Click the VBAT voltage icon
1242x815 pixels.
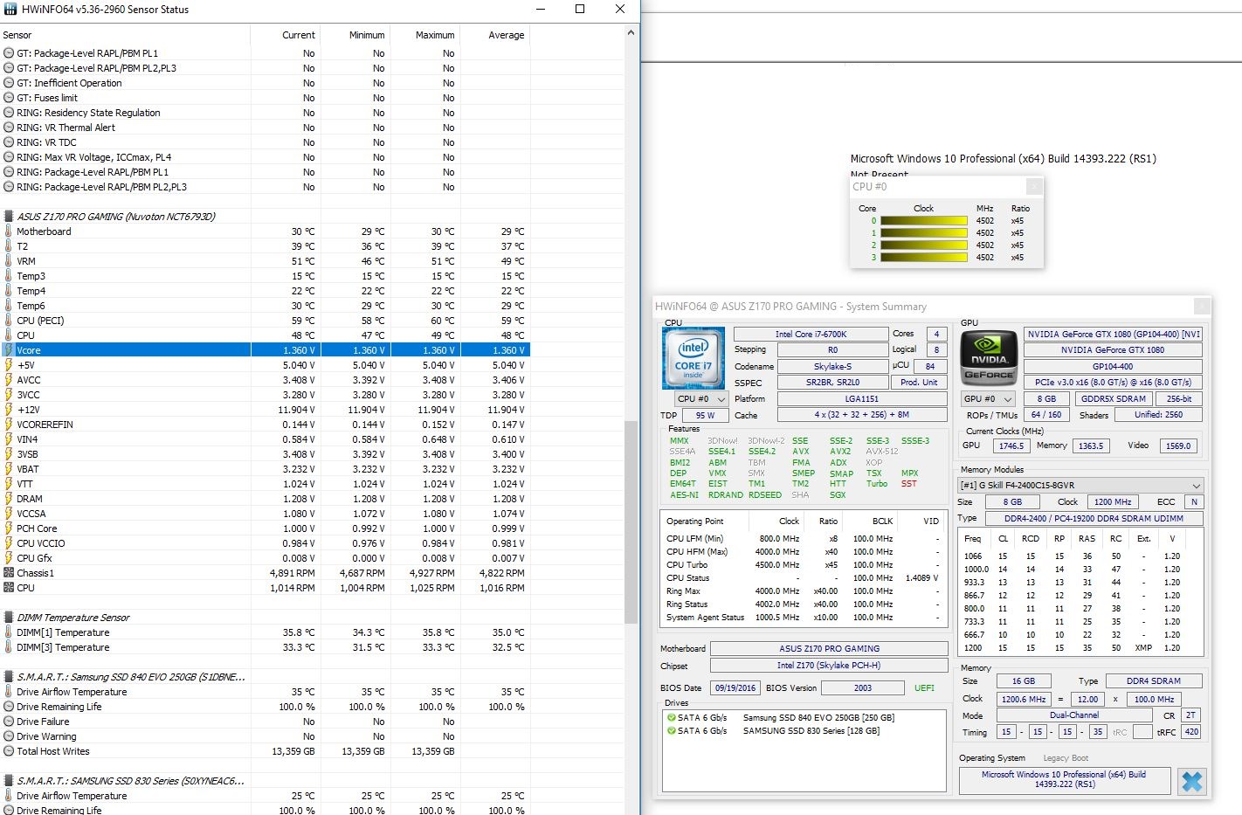(x=9, y=469)
